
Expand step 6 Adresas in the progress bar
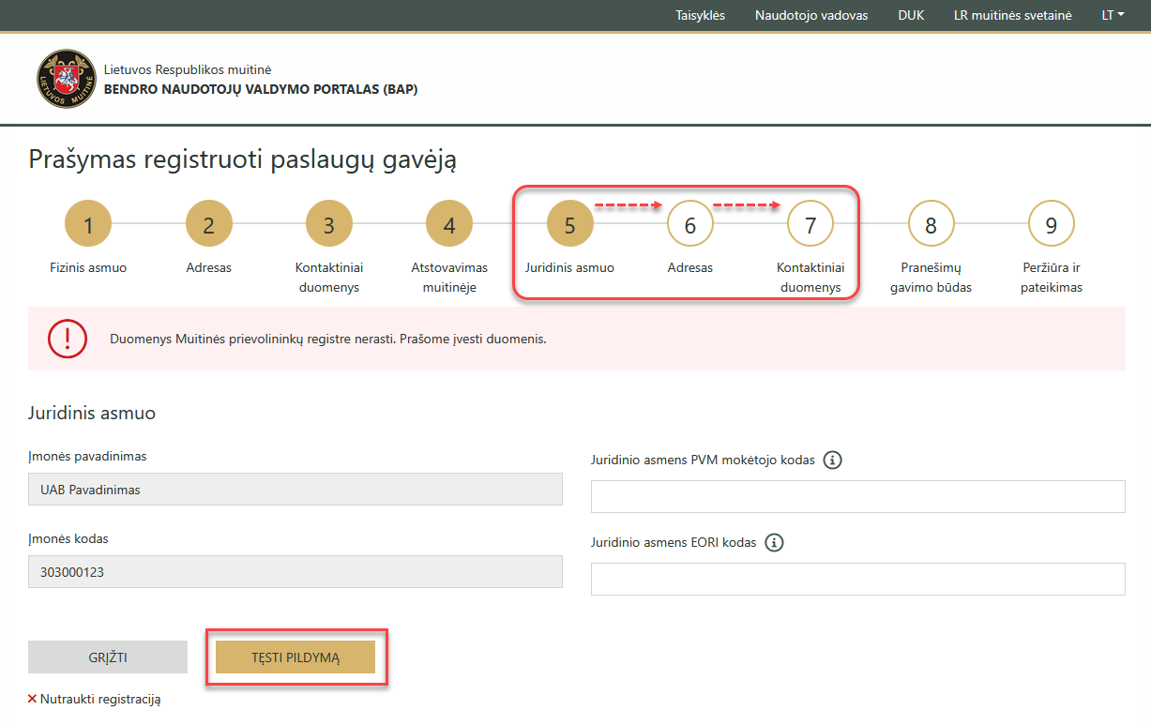click(689, 223)
